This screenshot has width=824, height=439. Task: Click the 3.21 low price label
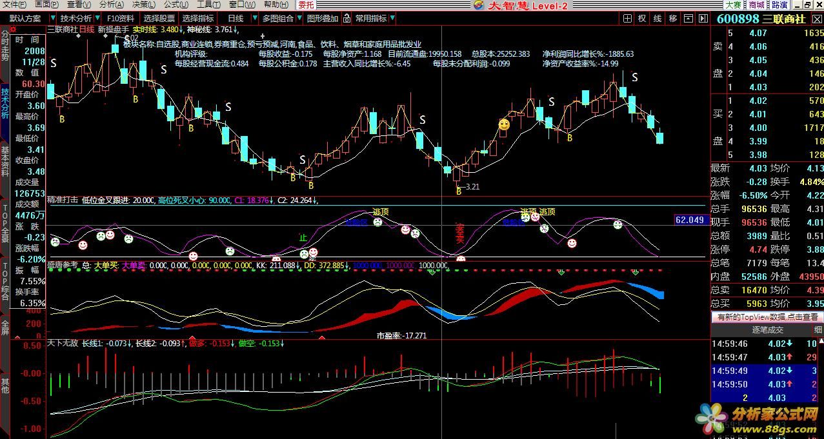[x=472, y=187]
